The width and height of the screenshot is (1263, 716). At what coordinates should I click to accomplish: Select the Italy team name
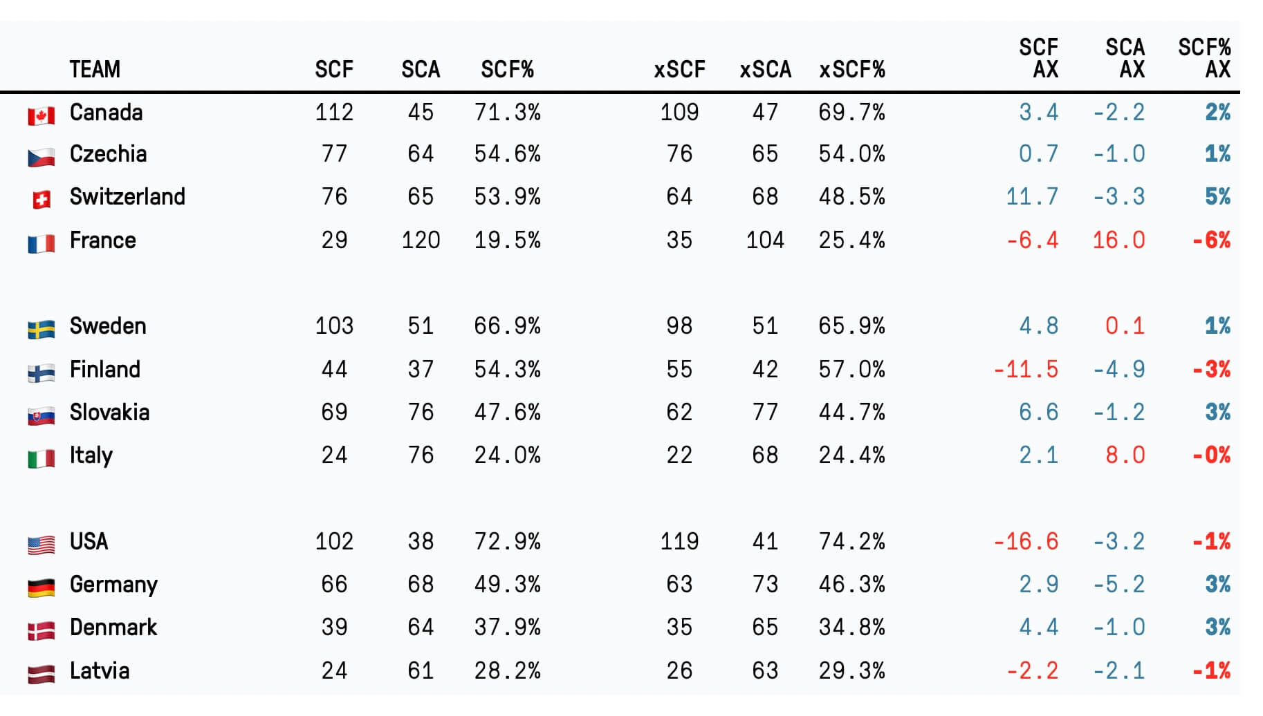tap(91, 455)
